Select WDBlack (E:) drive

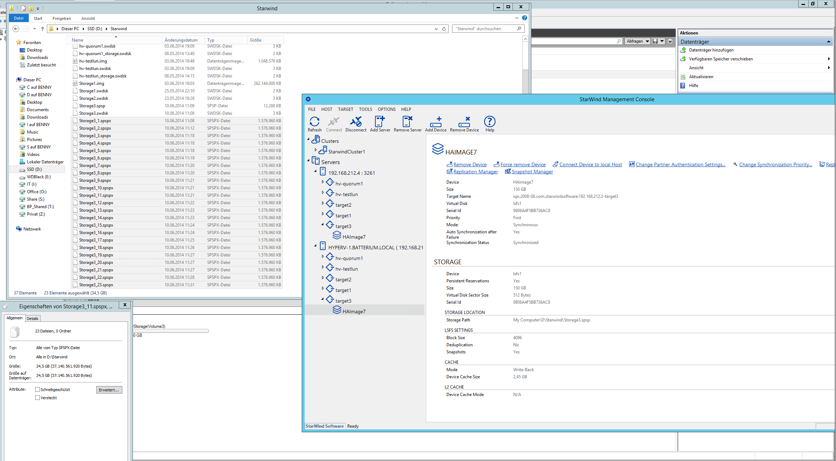[39, 177]
